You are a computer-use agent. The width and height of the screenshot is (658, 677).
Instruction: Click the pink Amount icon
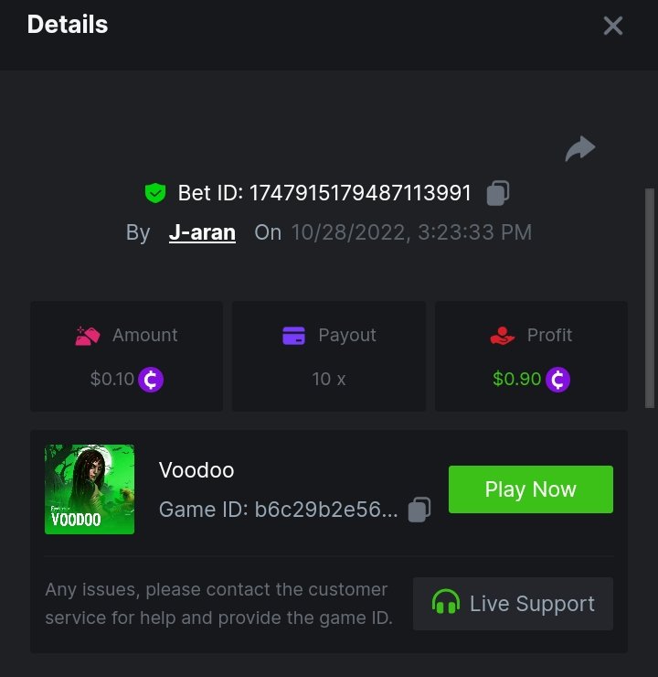click(x=88, y=336)
